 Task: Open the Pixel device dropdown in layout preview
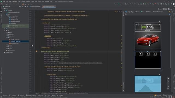137,12
